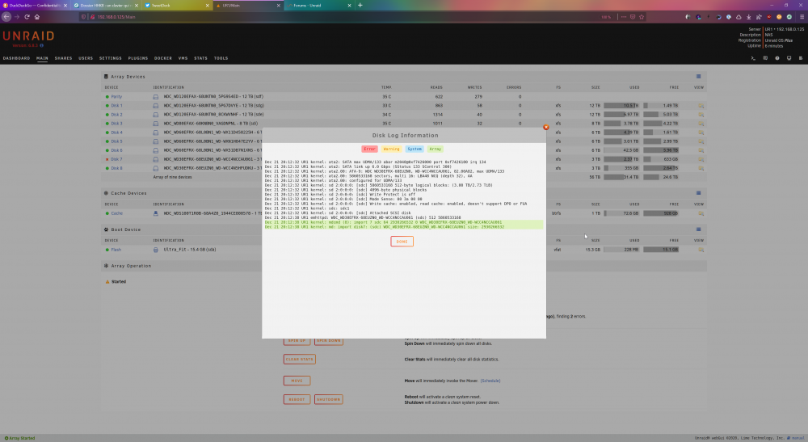Click the SHUTDOWN button
Image resolution: width=808 pixels, height=442 pixels.
(329, 399)
